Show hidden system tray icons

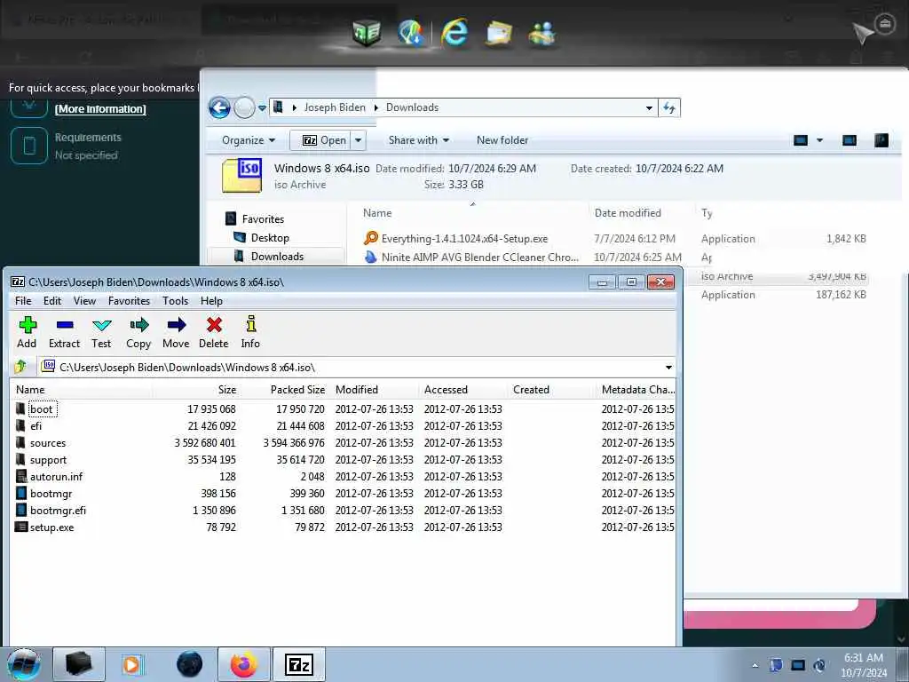point(755,665)
